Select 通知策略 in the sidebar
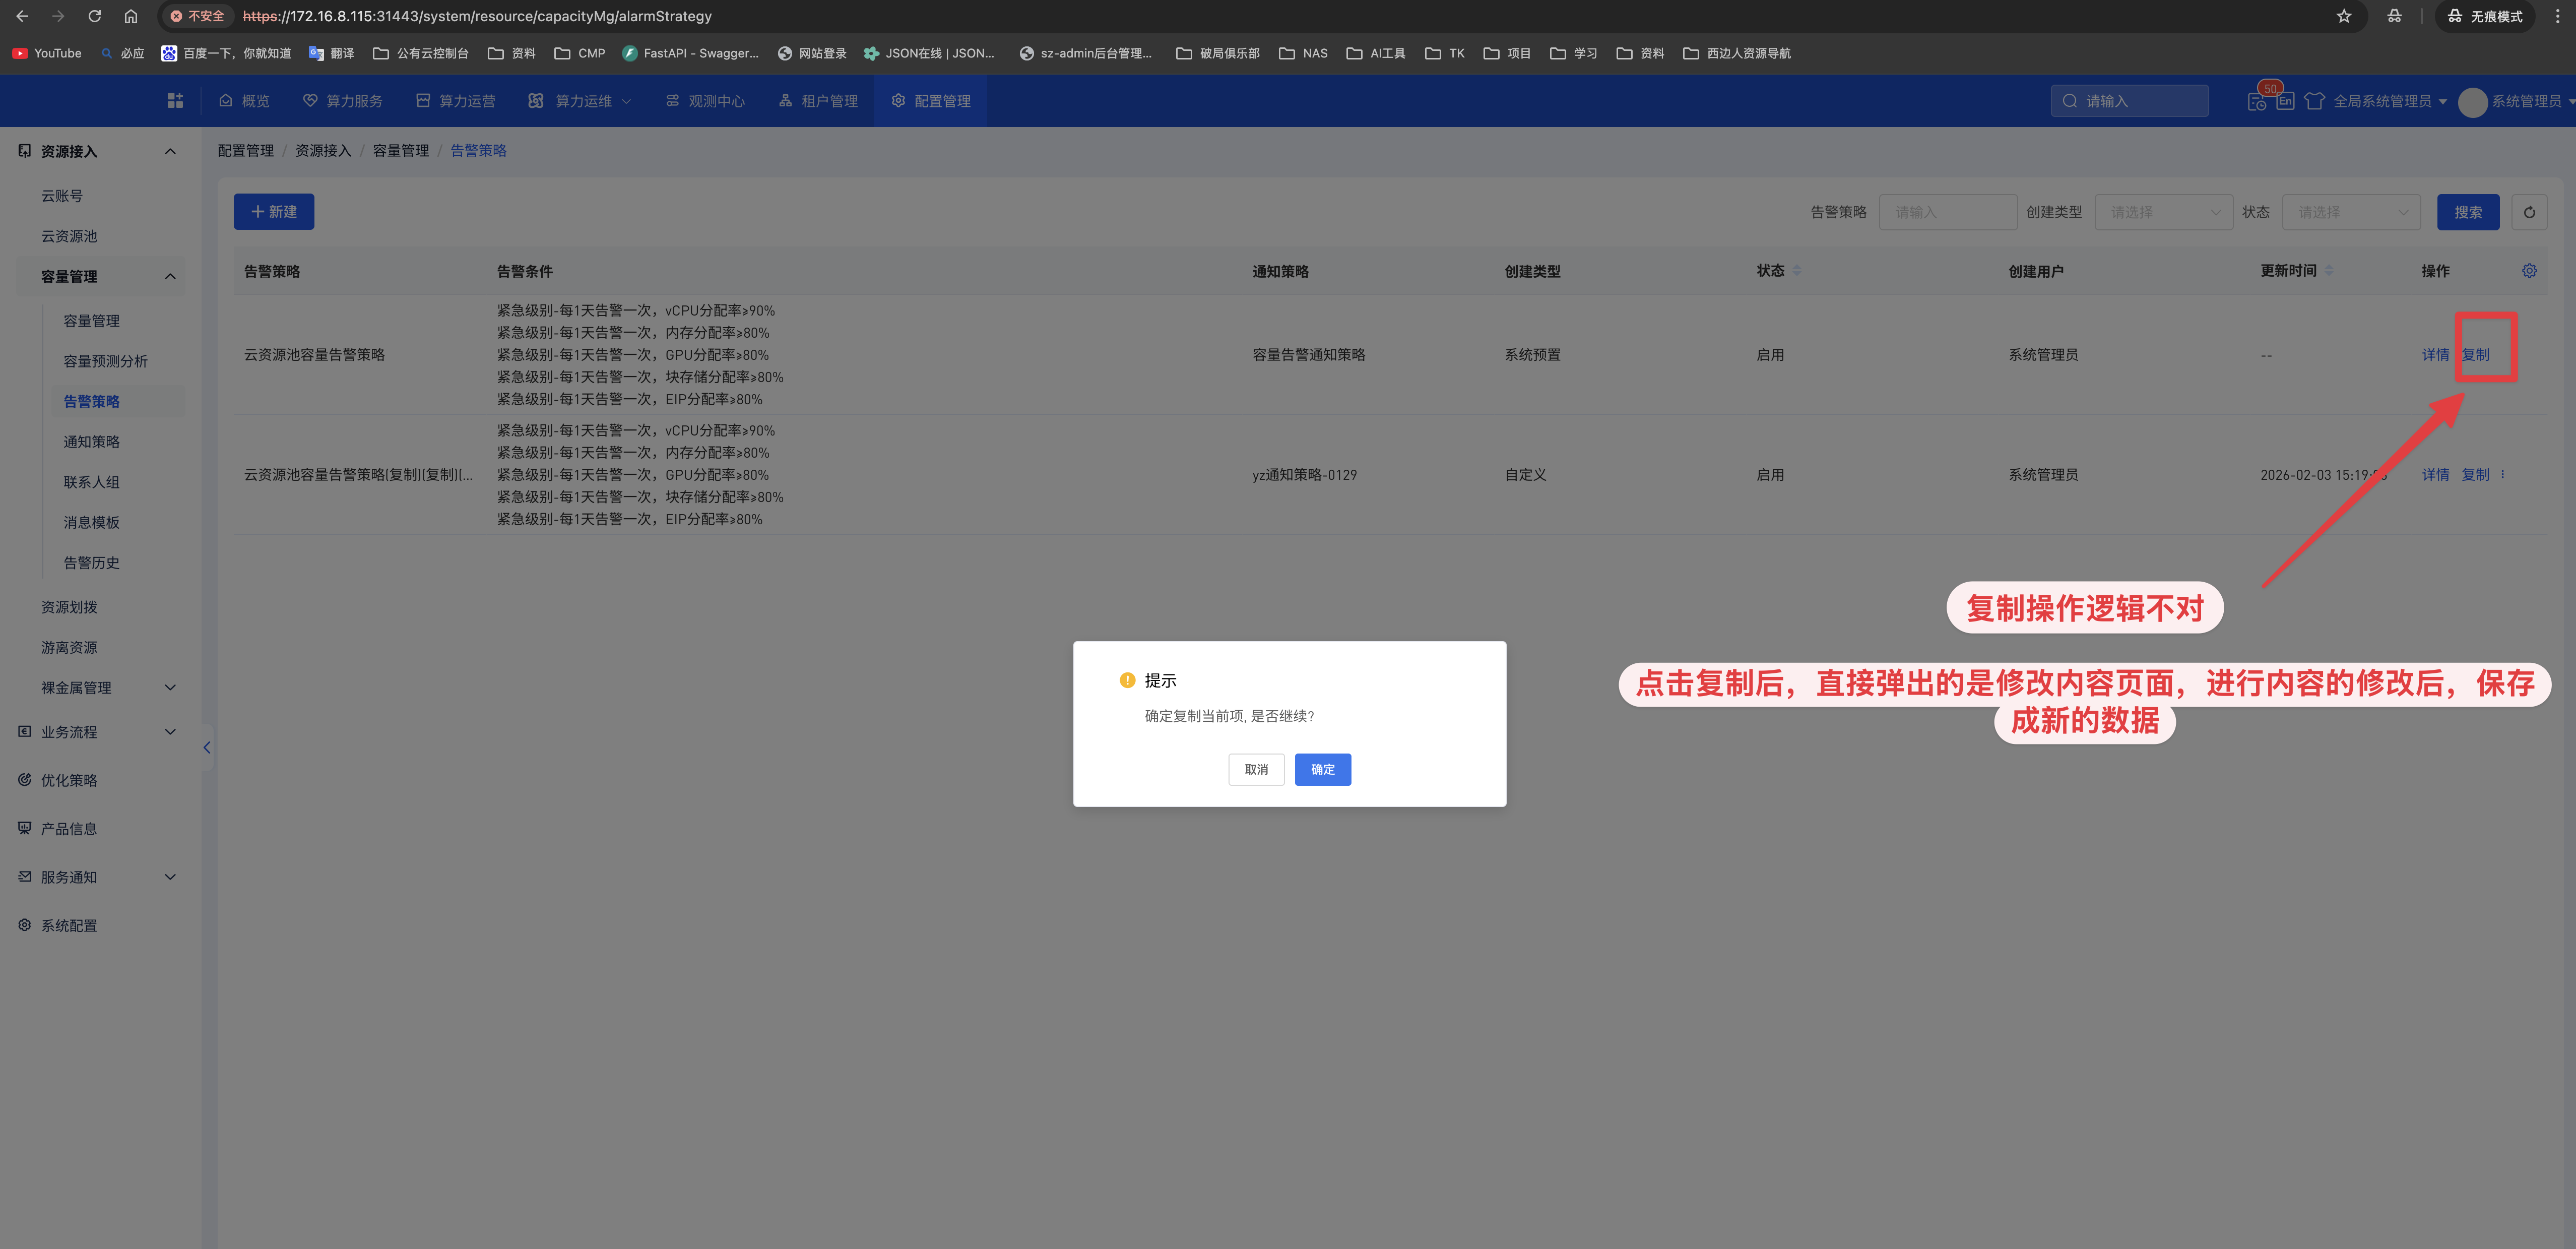The image size is (2576, 1249). [91, 442]
